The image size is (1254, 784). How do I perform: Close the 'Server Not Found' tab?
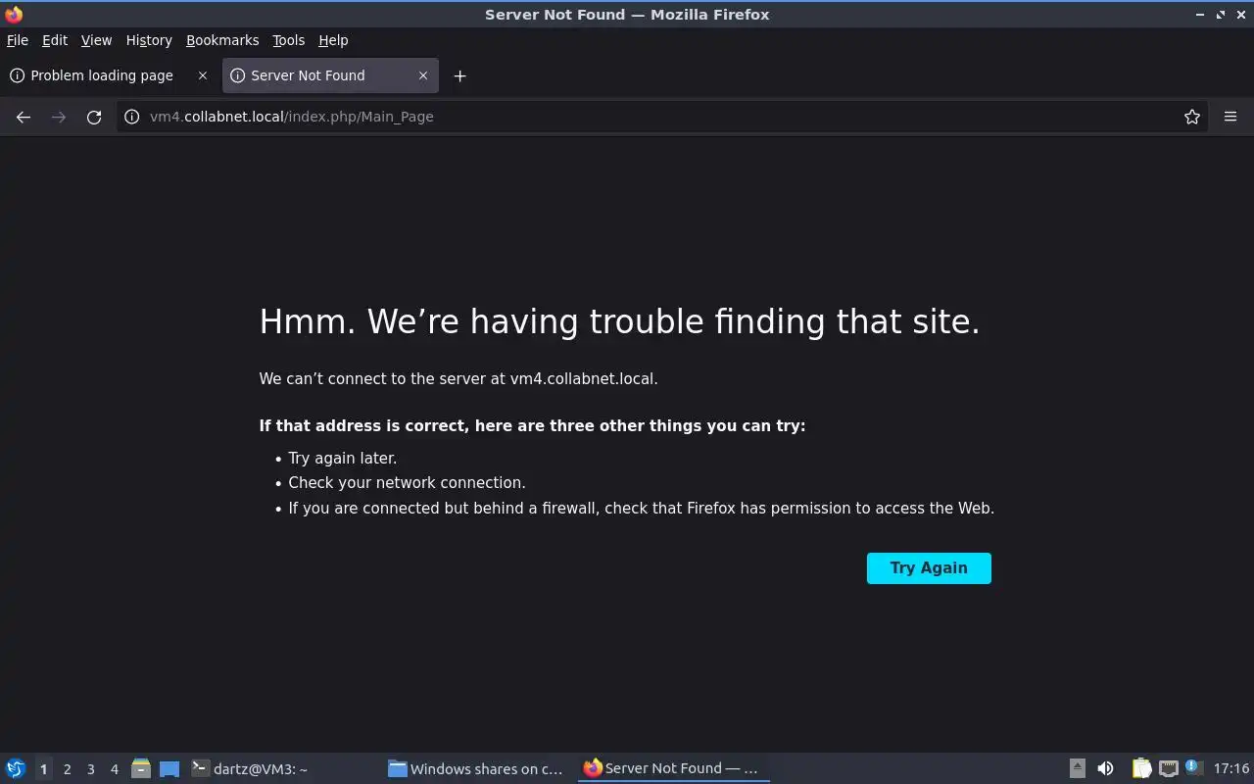pos(423,75)
